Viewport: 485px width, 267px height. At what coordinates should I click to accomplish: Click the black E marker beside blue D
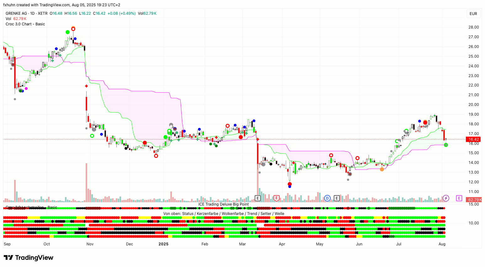tap(337, 198)
